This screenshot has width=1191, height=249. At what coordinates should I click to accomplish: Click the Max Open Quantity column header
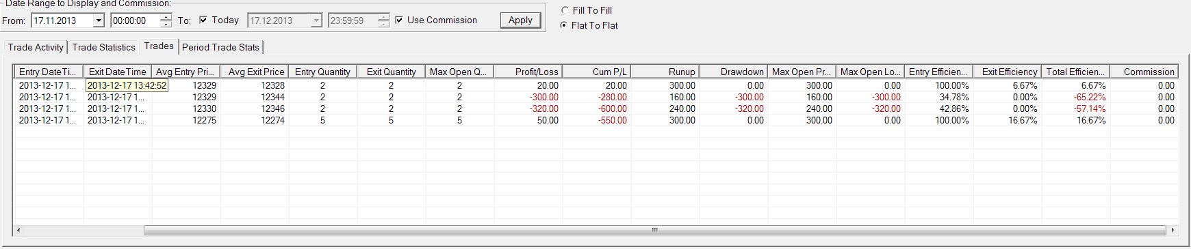pos(459,72)
